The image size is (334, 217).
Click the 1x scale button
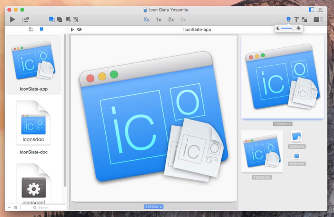[x=158, y=19]
